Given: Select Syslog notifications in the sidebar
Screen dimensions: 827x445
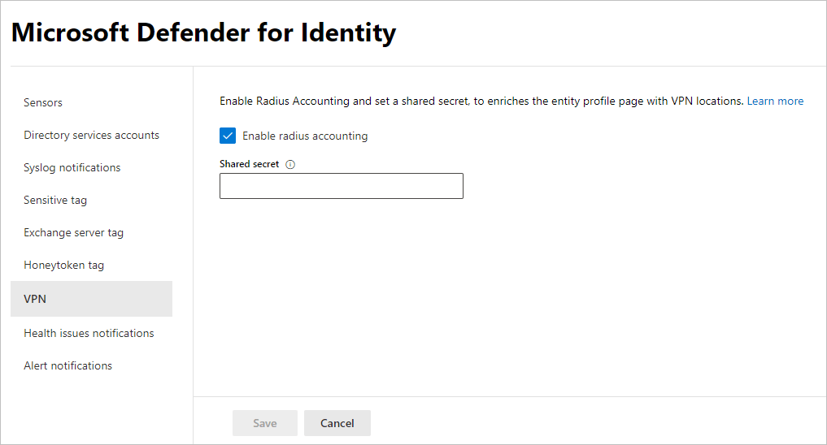Looking at the screenshot, I should point(72,167).
